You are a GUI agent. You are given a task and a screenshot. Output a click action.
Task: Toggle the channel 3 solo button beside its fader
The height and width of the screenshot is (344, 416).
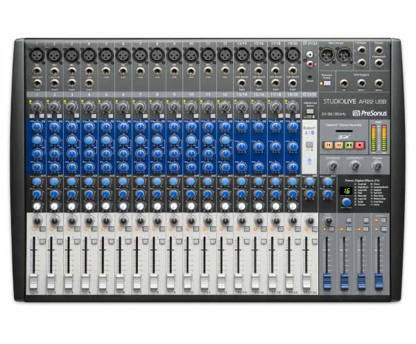pos(77,242)
